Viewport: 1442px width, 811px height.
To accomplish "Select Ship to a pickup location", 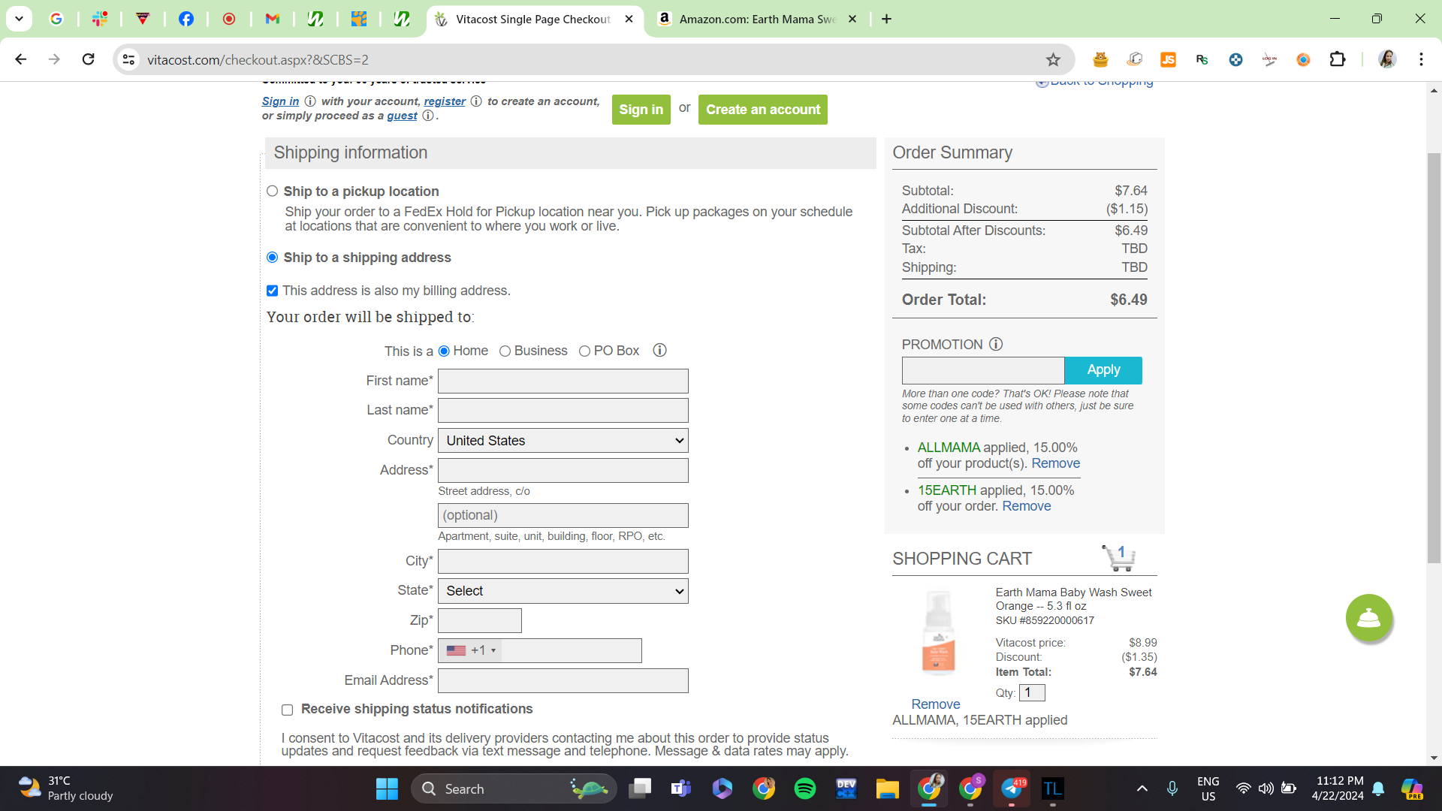I will pos(273,191).
